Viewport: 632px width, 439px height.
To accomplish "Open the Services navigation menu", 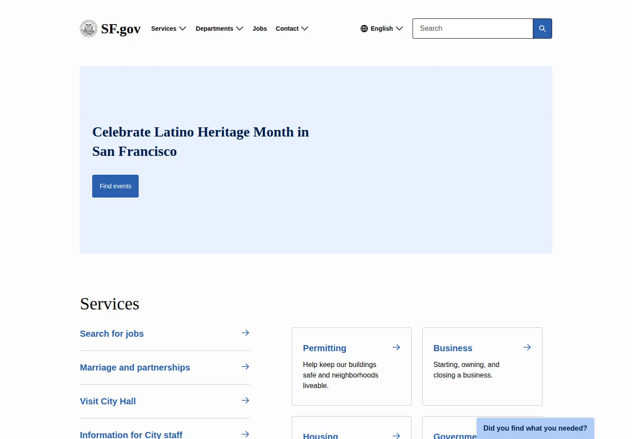I will (164, 29).
